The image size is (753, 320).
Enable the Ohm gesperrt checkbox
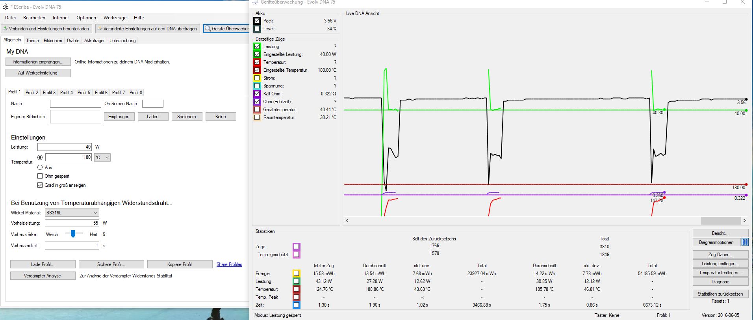point(40,176)
